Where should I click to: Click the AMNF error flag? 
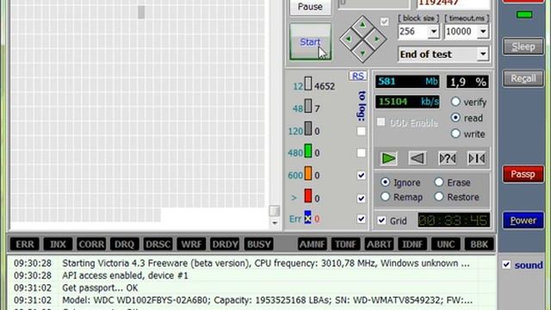pos(312,245)
